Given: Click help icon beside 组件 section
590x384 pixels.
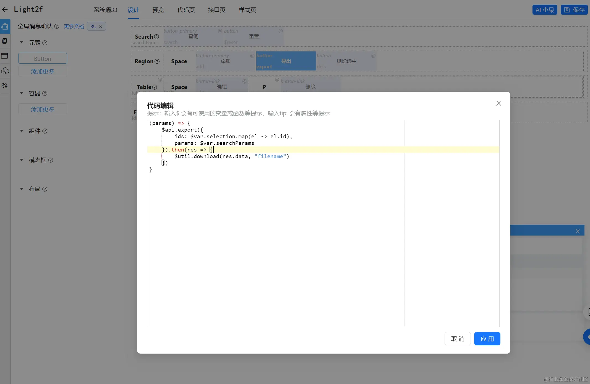Looking at the screenshot, I should 45,131.
